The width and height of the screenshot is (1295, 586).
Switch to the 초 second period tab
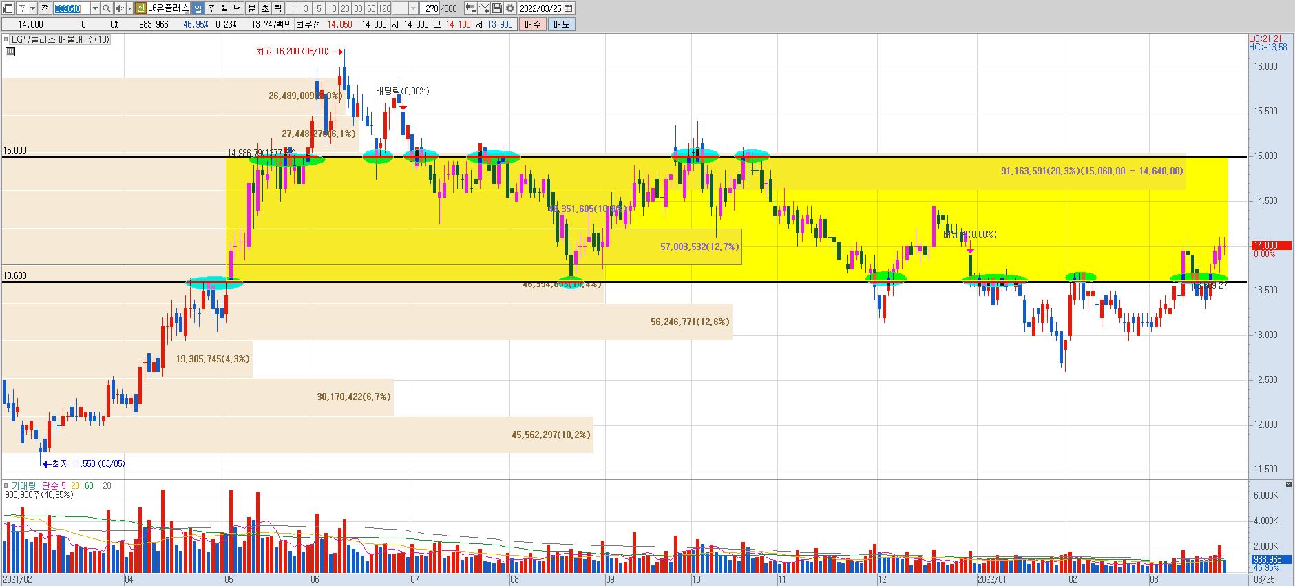(264, 8)
